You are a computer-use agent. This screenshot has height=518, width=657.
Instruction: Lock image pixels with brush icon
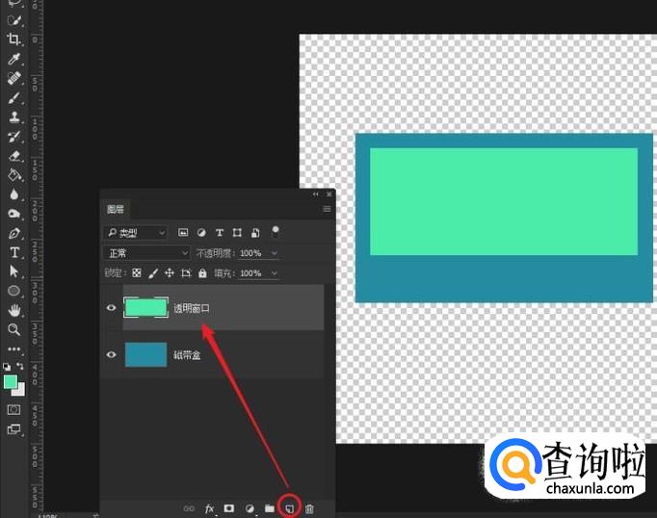click(x=153, y=273)
